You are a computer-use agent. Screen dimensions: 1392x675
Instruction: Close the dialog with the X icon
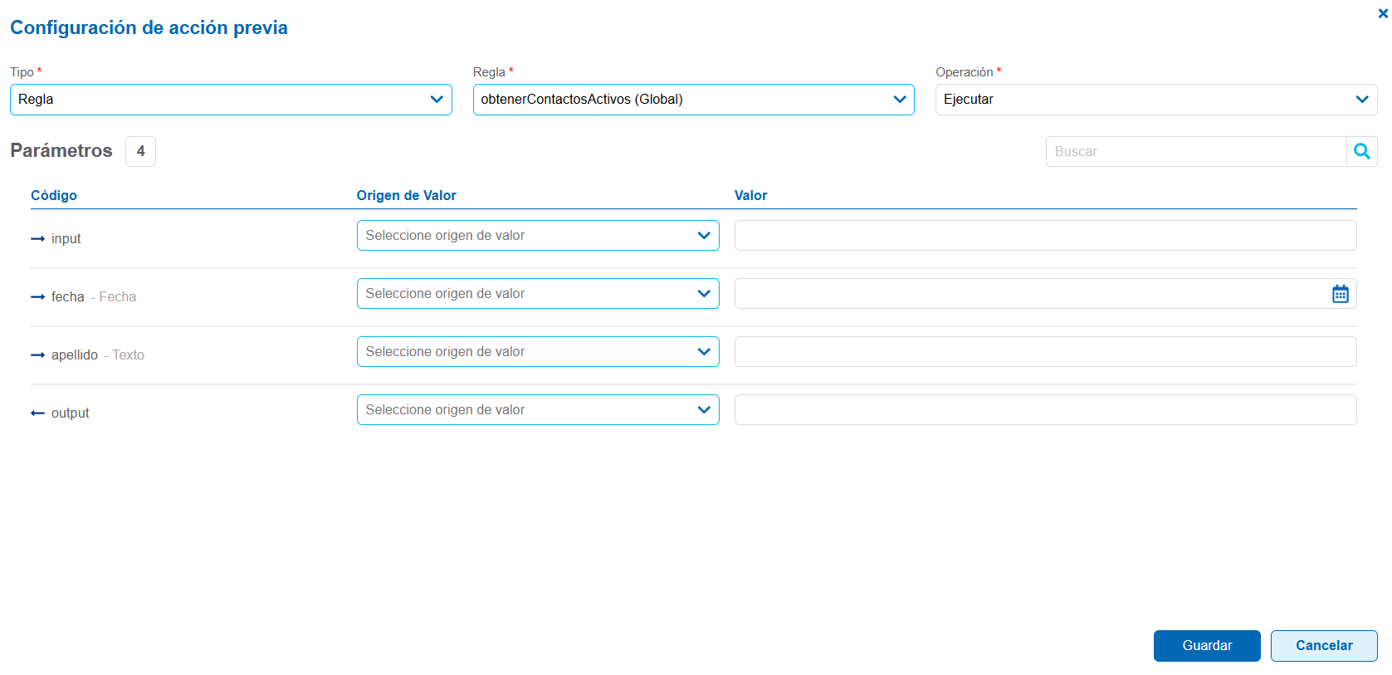click(1383, 13)
